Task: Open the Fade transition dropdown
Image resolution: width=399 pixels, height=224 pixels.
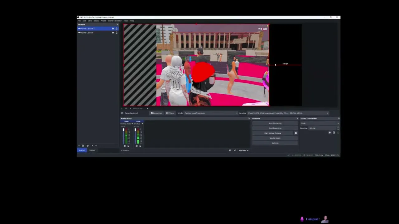Action: point(320,123)
